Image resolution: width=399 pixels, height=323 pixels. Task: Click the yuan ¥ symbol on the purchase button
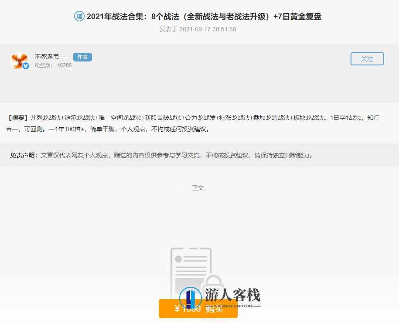177,308
